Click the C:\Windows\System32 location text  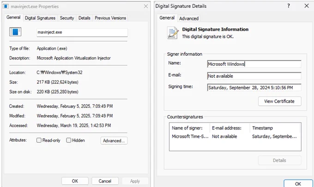tap(60, 72)
